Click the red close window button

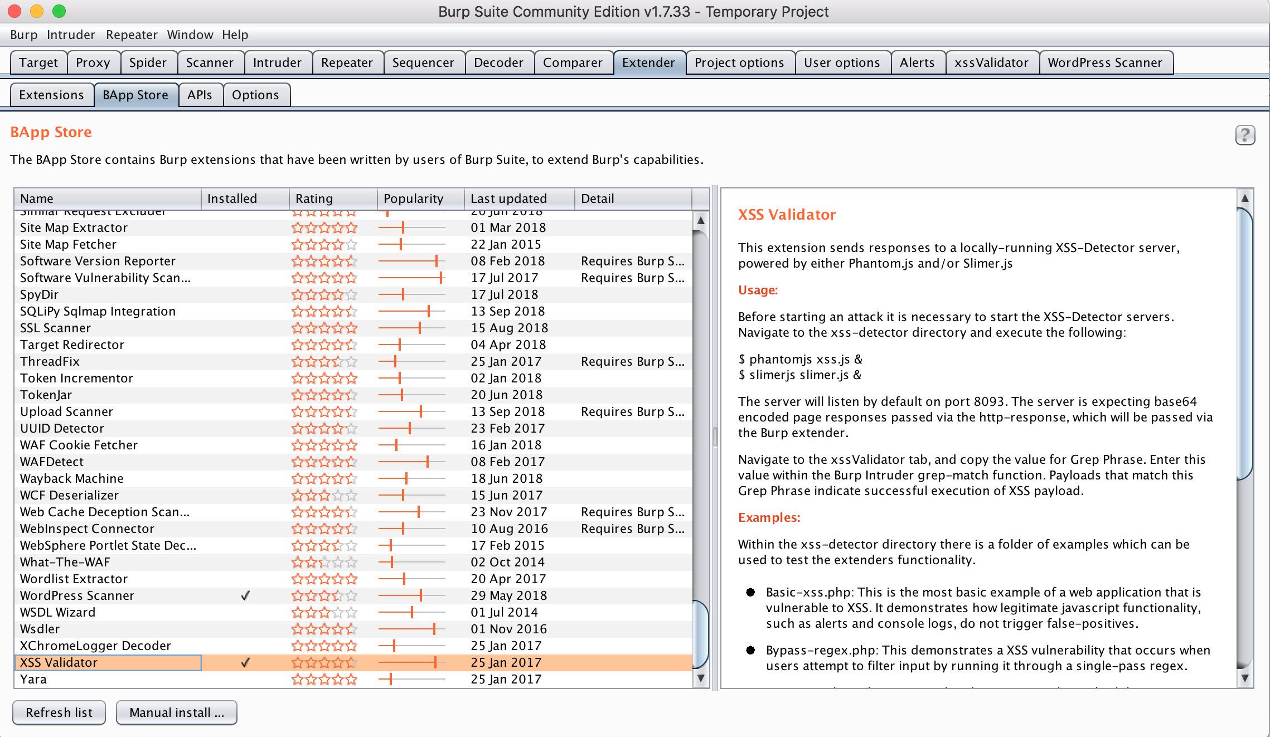(x=14, y=11)
